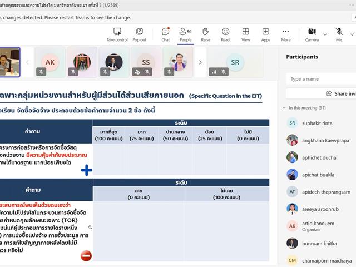
Task: Select participant bunruam khitka
Action: [319, 244]
